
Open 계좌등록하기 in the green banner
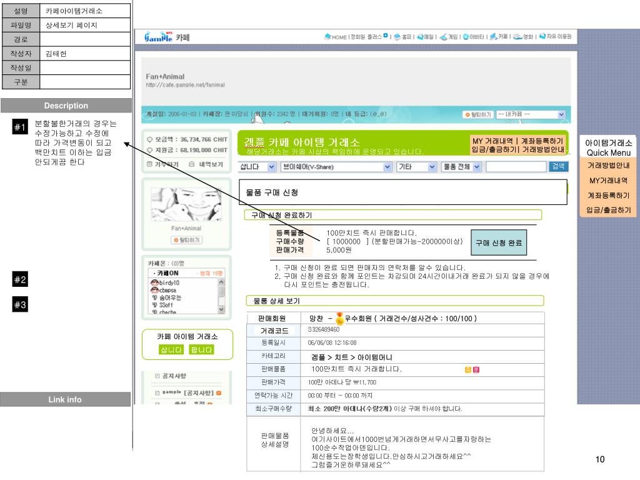pos(542,141)
